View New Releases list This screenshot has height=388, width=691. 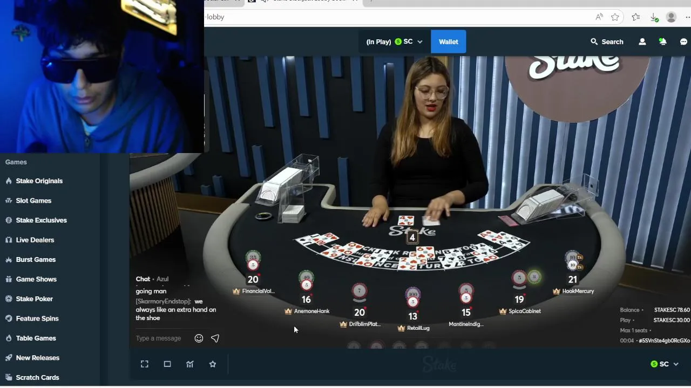pyautogui.click(x=38, y=358)
